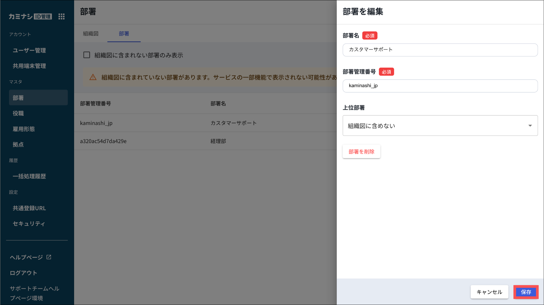Click the 部署名 input field

point(440,50)
